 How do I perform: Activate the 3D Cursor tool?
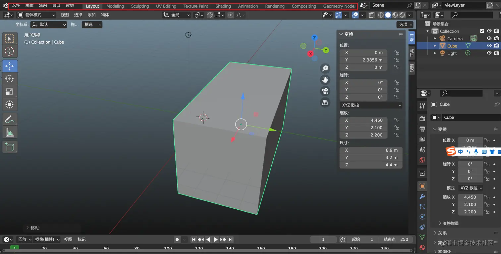(x=10, y=51)
